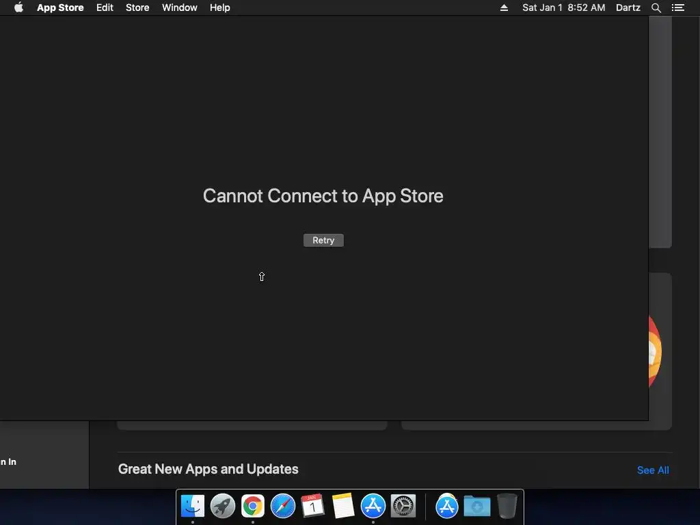
Task: Click the running App Store Dock icon
Action: point(373,507)
